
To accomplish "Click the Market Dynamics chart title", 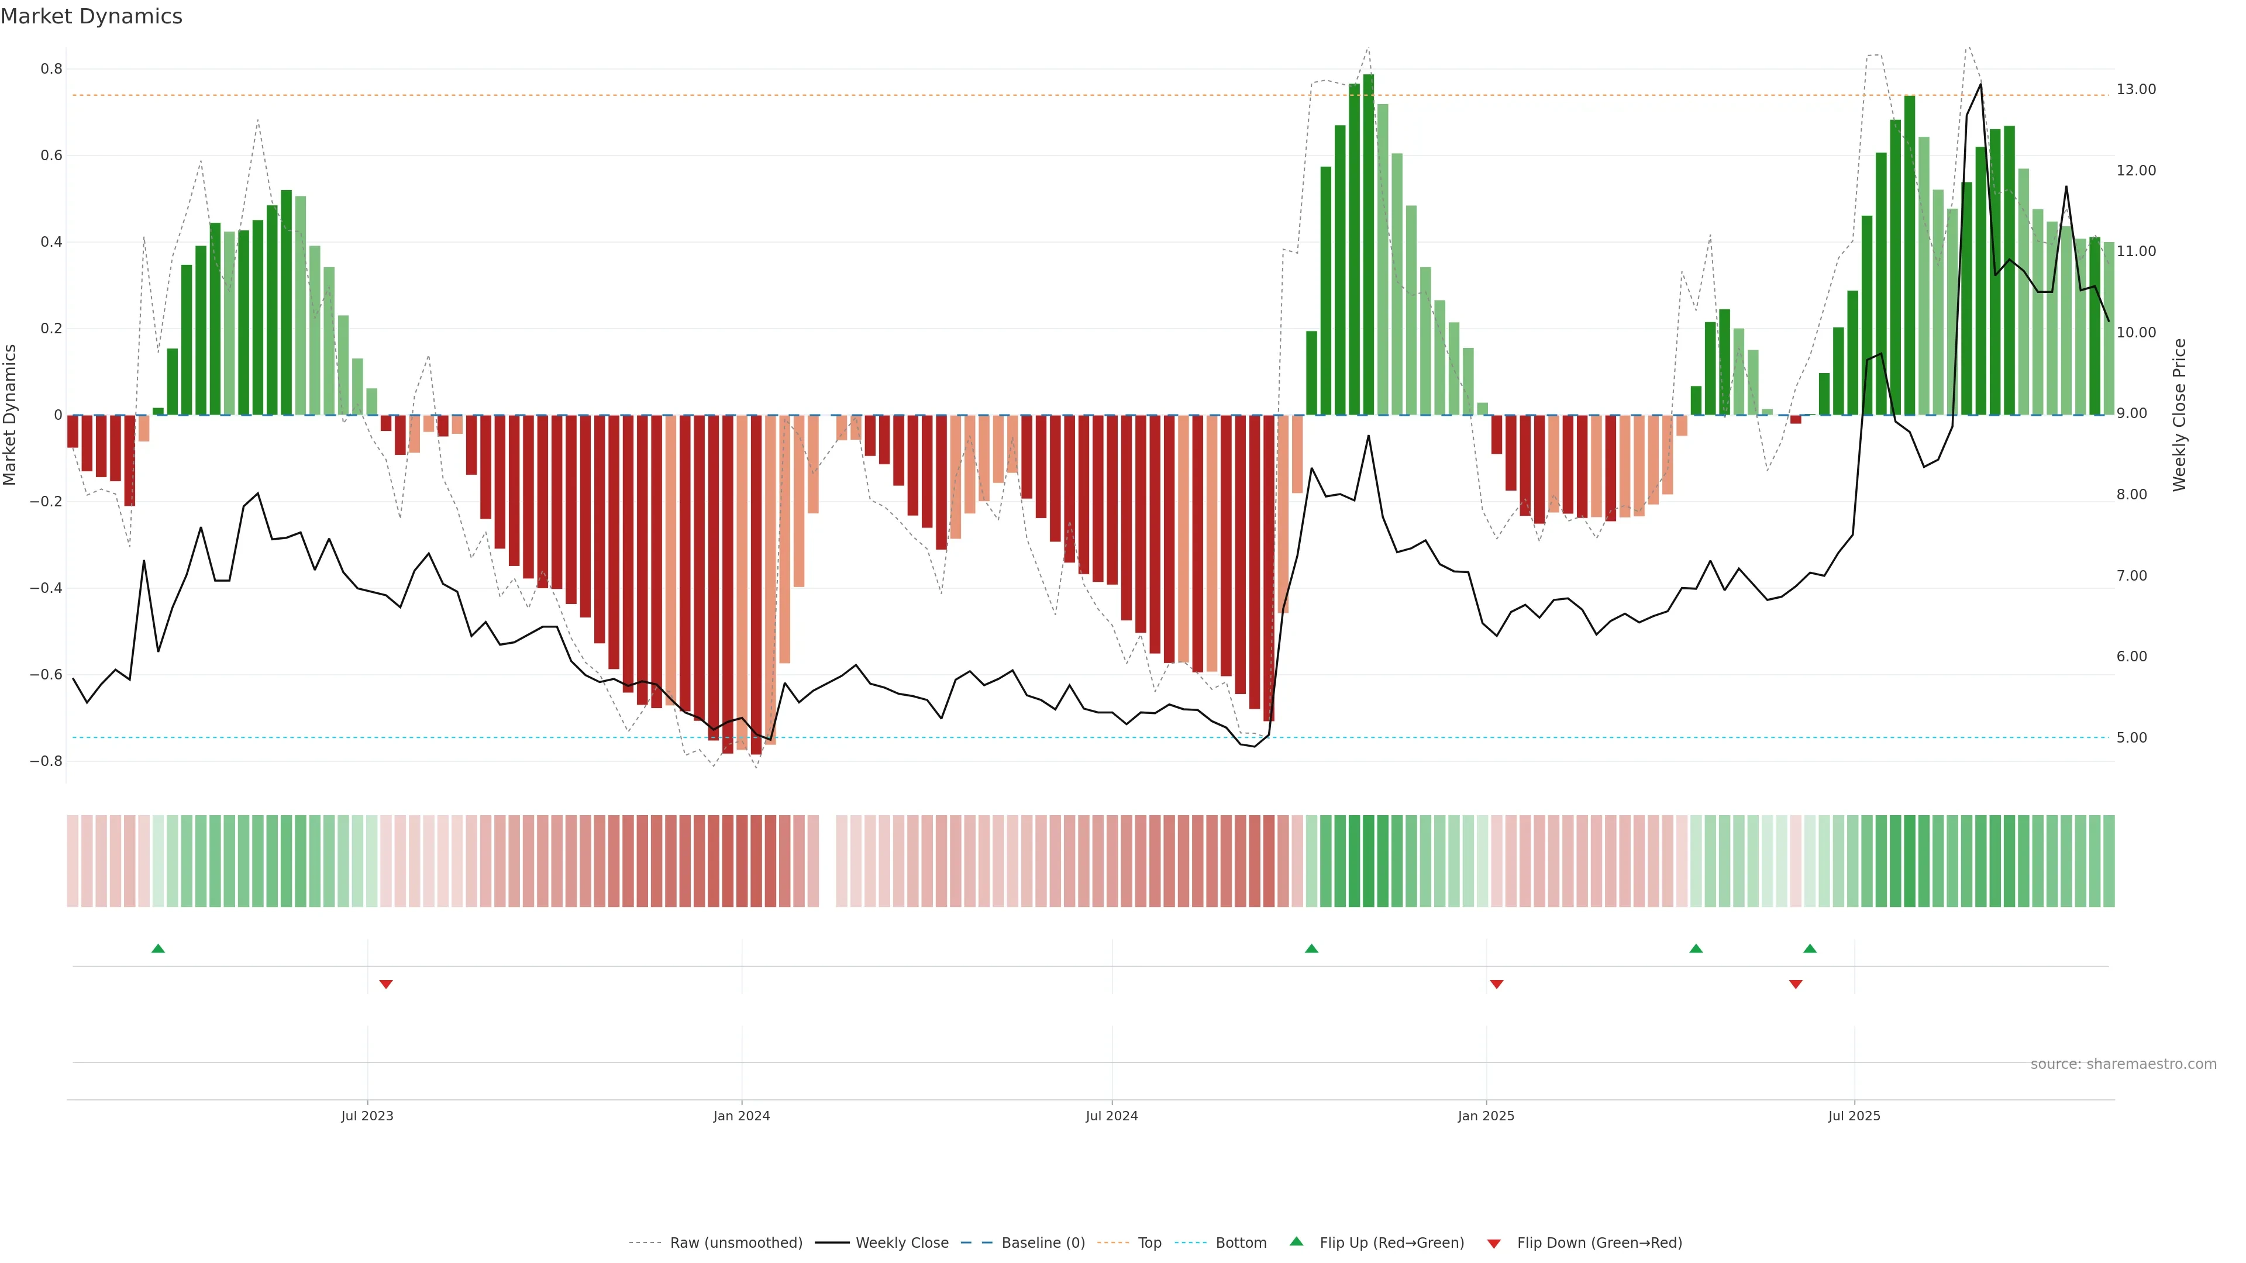I will pos(92,16).
